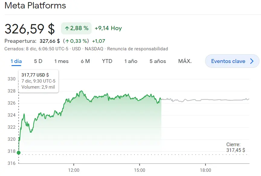261x176 pixels.
Task: Select the 1 año time range
Action: tap(131, 61)
